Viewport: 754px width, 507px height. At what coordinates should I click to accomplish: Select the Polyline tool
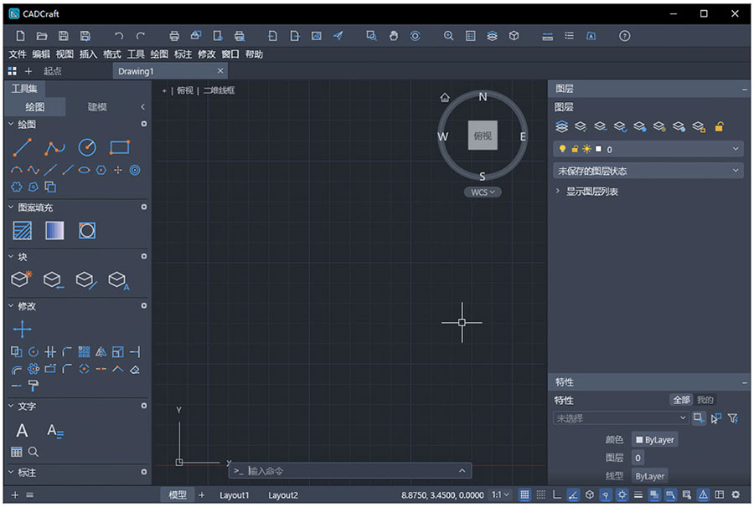click(54, 147)
